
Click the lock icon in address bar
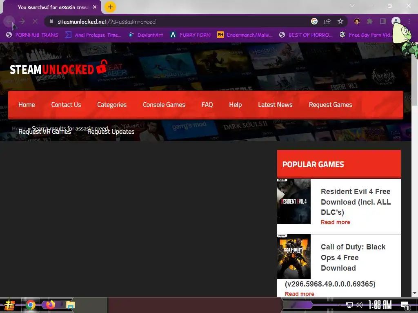(x=51, y=21)
